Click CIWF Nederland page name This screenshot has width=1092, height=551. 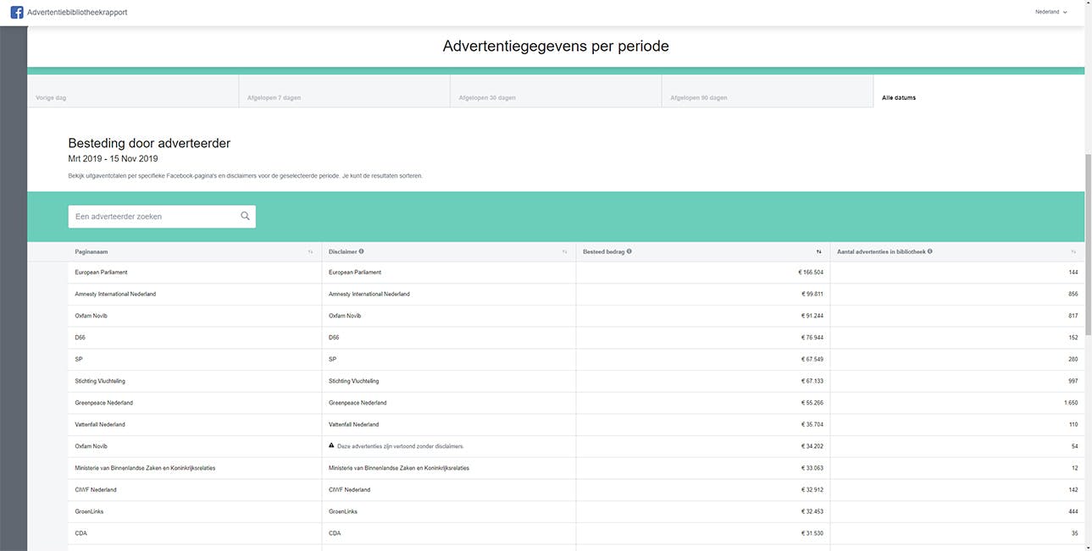(x=96, y=489)
